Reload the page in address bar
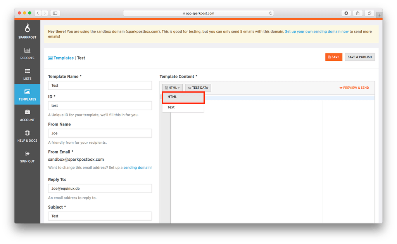This screenshot has height=244, width=397. click(x=270, y=13)
